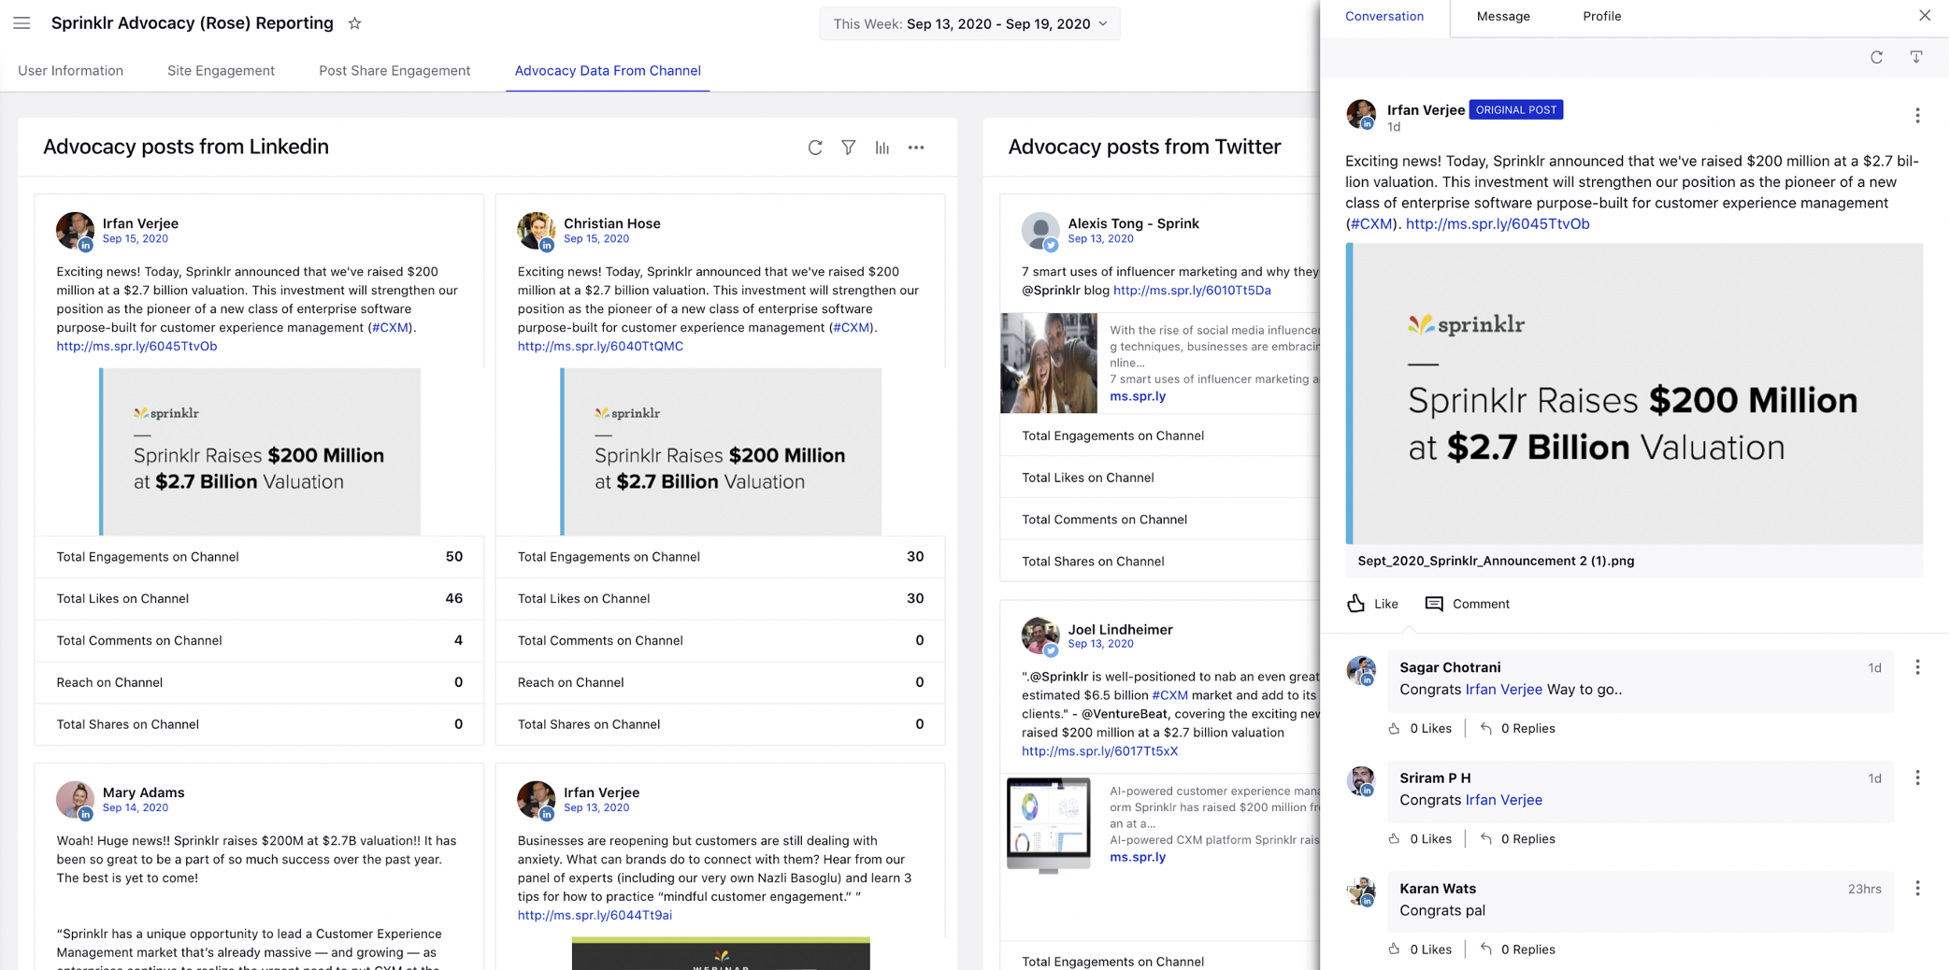Click ORIGINAL POST badge in side panel
The height and width of the screenshot is (970, 1950).
1516,109
